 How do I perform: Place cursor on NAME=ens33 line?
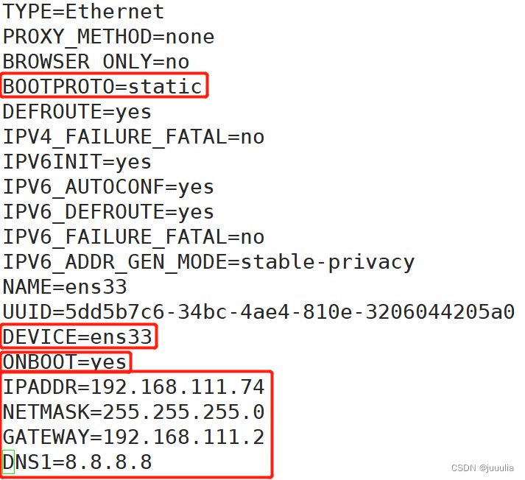(65, 287)
